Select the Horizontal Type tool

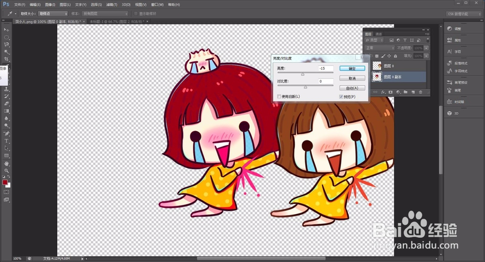(6, 141)
